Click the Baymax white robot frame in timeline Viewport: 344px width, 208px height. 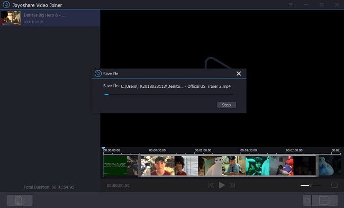click(x=211, y=166)
